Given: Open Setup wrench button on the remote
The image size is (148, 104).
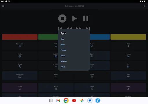Looking at the screenshot, I should [20, 66].
